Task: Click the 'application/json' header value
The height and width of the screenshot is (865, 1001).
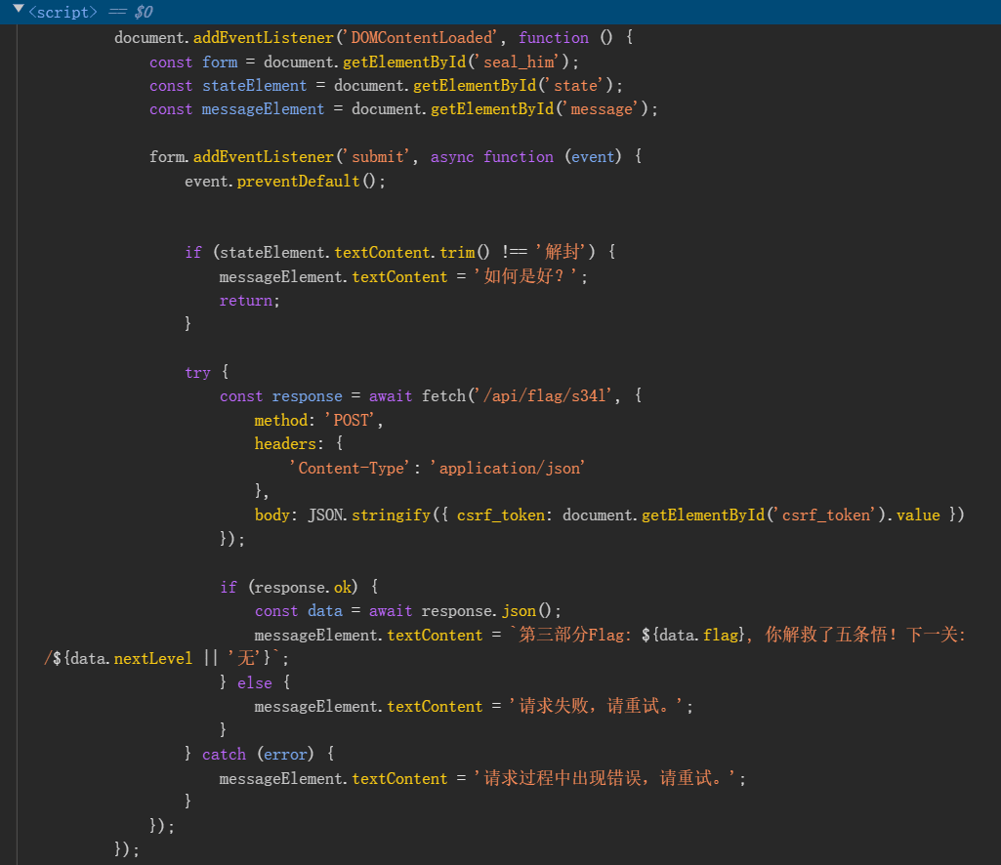Action: [x=507, y=469]
